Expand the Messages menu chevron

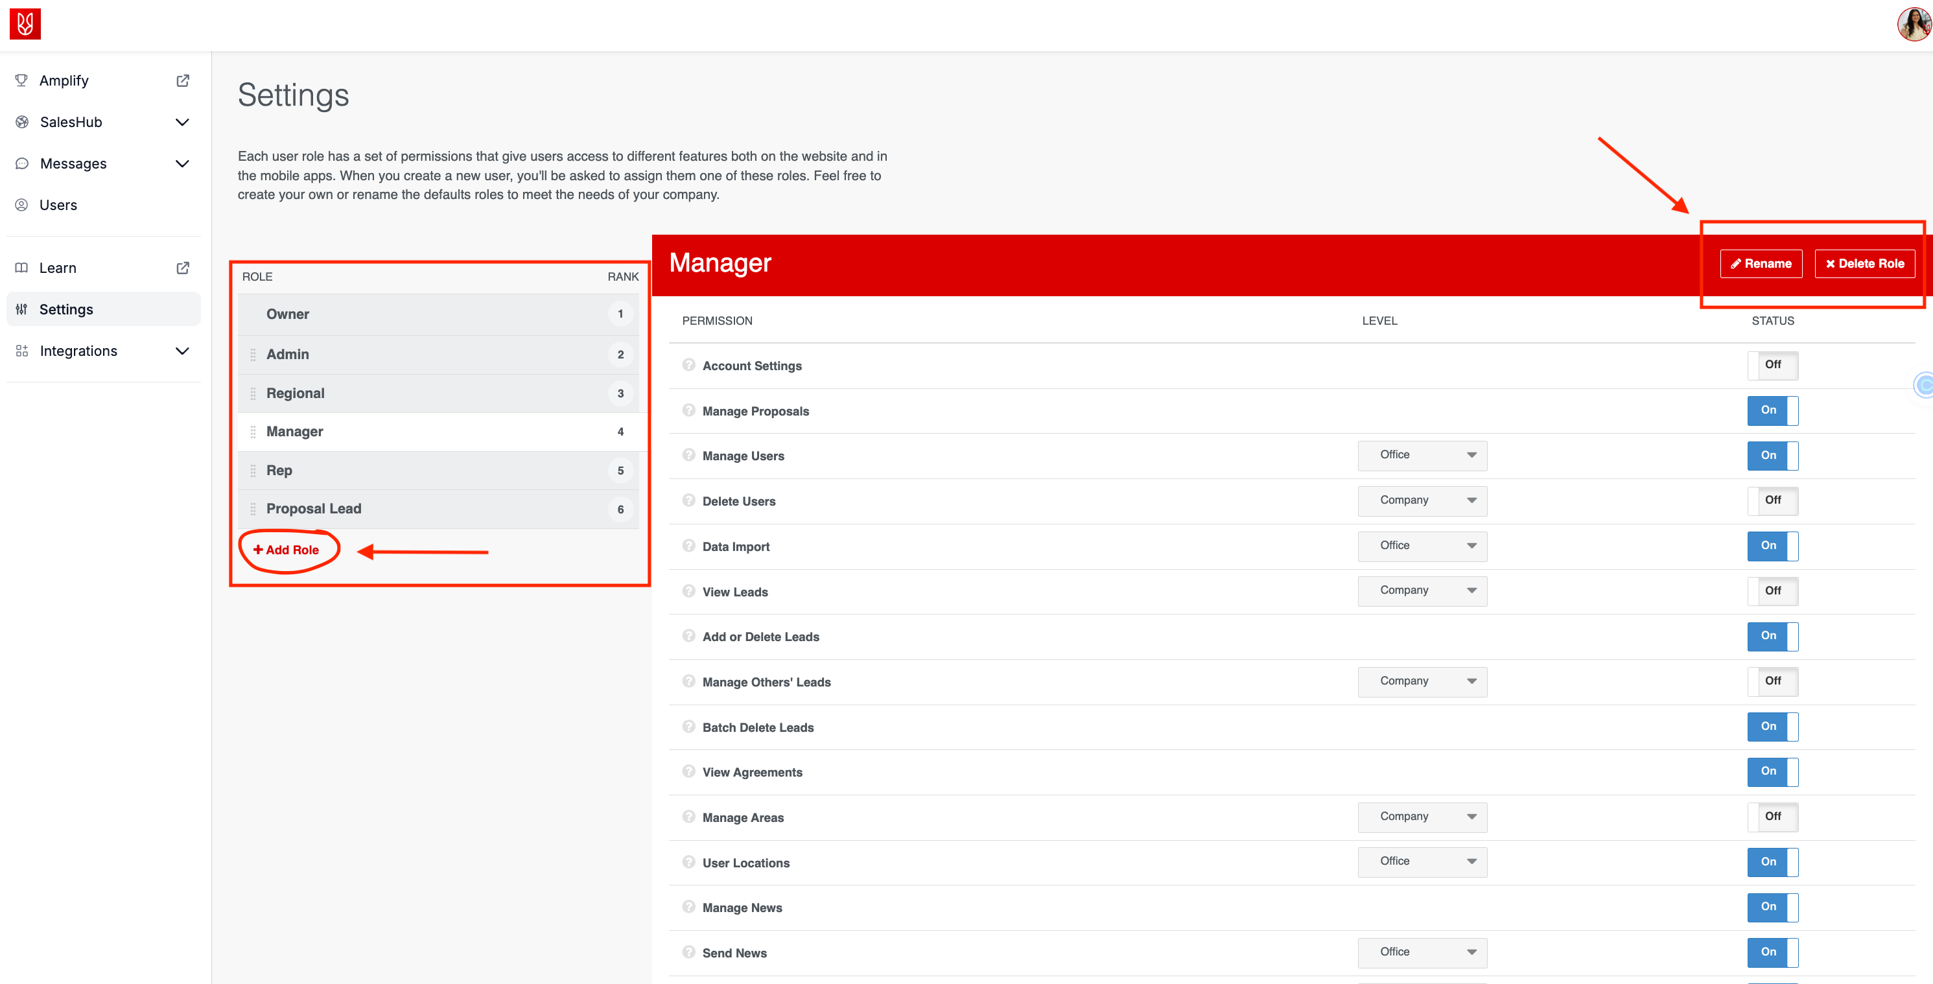point(182,163)
